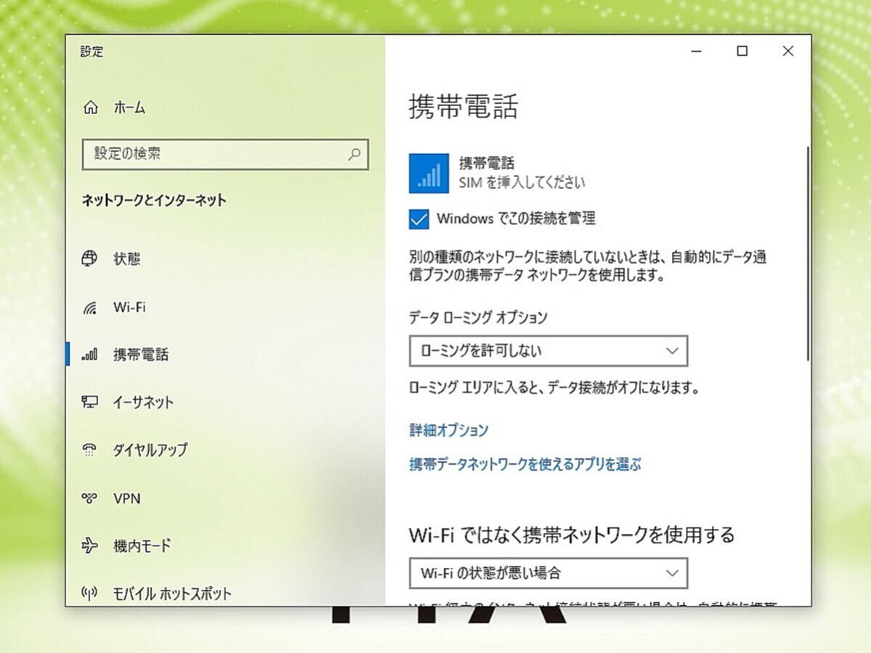
Task: Click the 設定の検索 search field
Action: coord(225,154)
